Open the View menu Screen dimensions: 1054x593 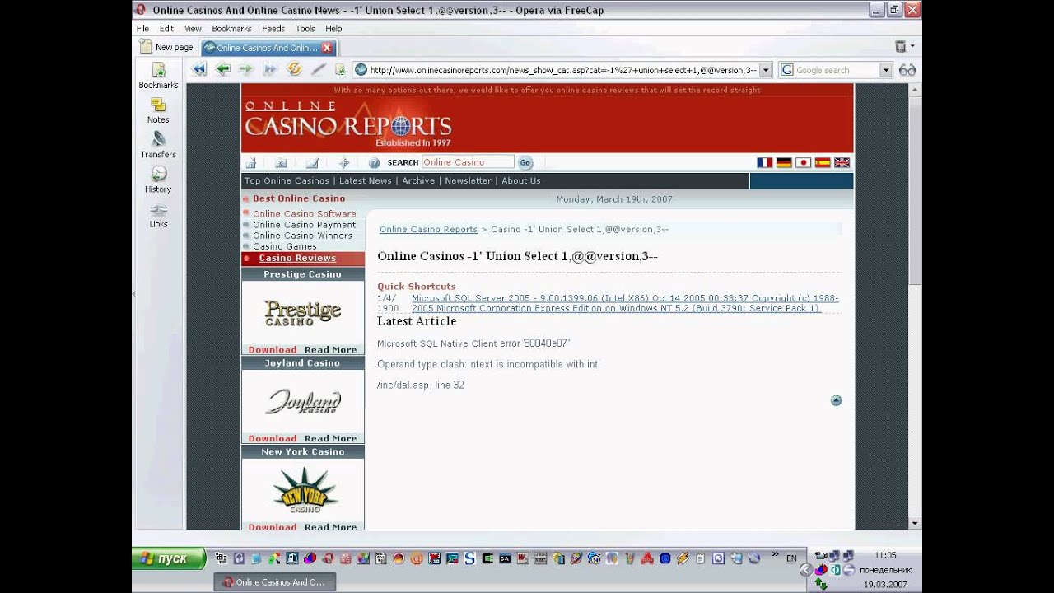point(193,28)
